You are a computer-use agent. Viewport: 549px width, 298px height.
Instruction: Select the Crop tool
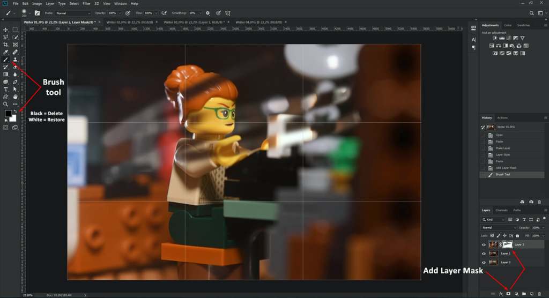click(5, 44)
